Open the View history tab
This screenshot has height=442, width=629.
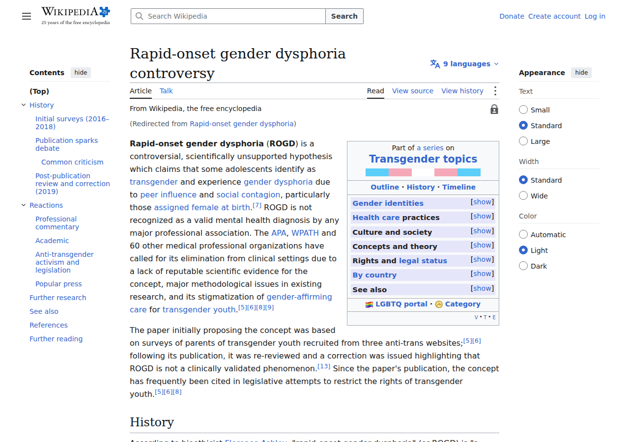point(462,91)
